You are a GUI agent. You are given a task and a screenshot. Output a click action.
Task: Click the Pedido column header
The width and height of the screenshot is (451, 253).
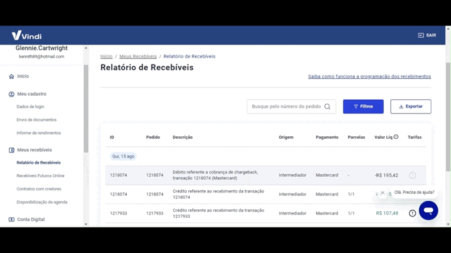pyautogui.click(x=153, y=138)
